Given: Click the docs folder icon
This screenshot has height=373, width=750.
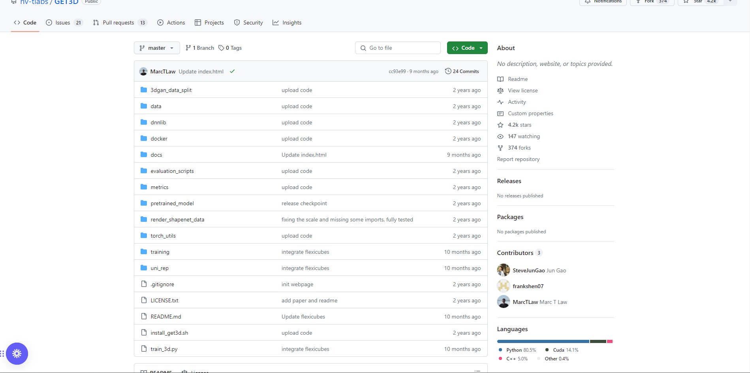Looking at the screenshot, I should click(x=144, y=155).
